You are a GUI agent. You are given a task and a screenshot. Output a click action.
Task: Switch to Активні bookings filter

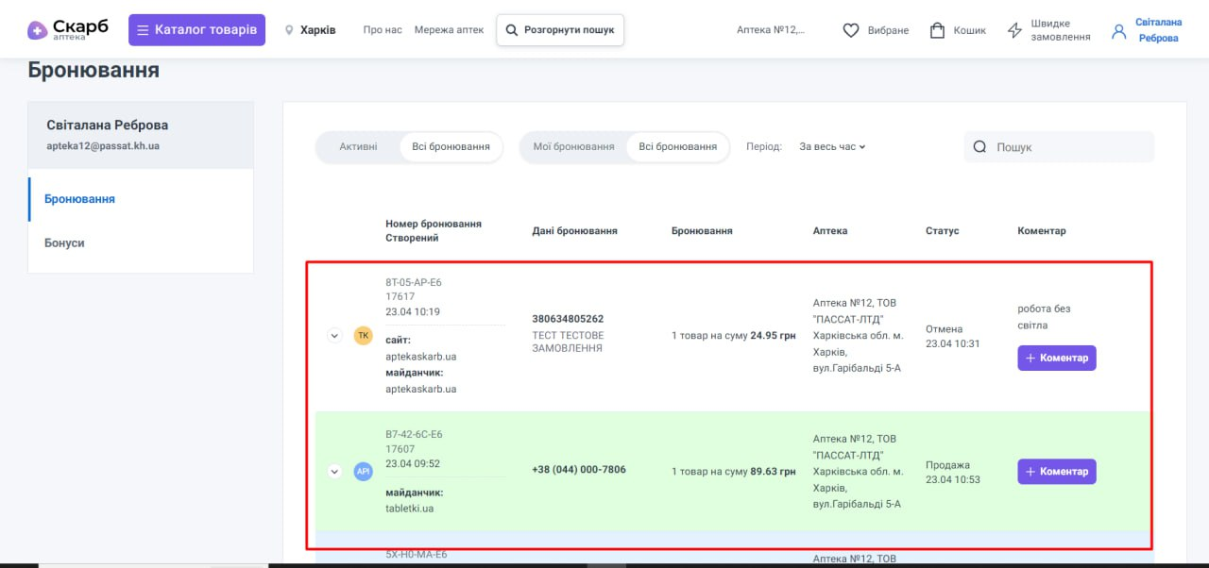coord(358,147)
